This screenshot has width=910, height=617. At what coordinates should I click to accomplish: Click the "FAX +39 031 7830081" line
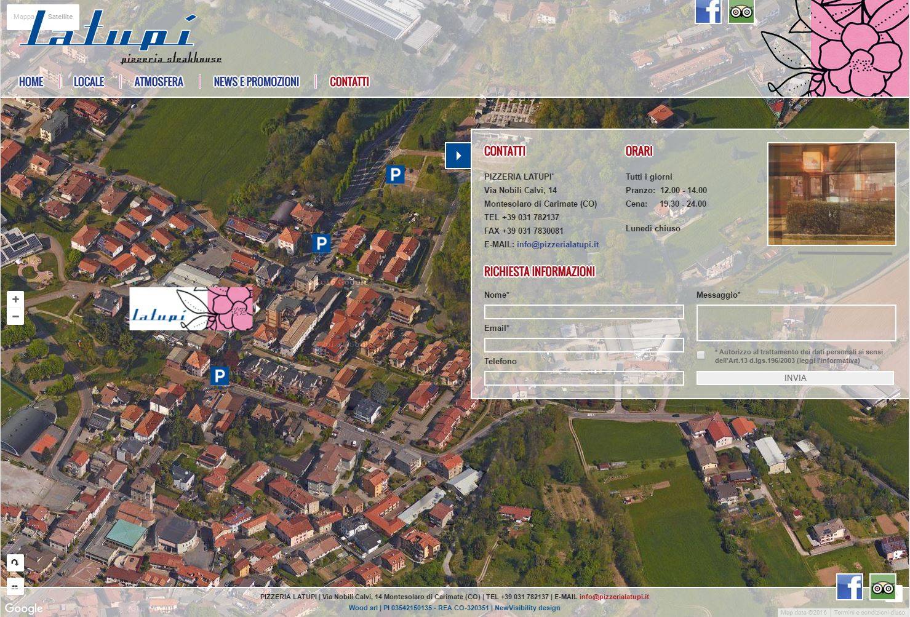coord(524,231)
